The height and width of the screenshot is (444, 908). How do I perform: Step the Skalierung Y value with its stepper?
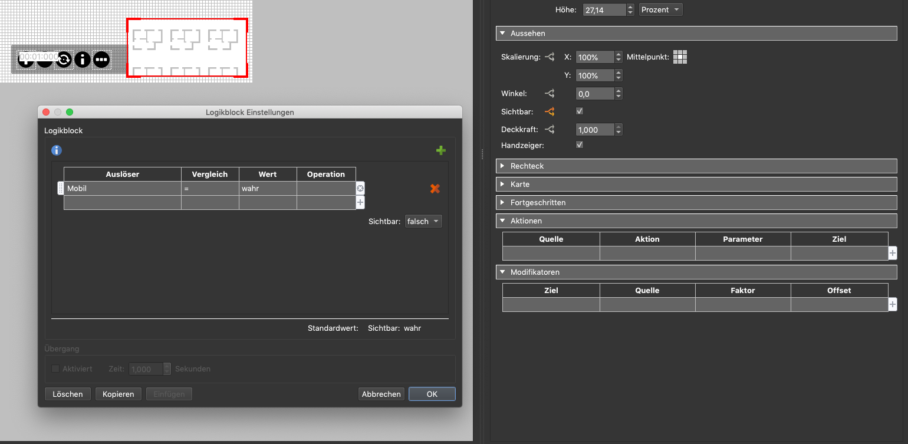[619, 75]
